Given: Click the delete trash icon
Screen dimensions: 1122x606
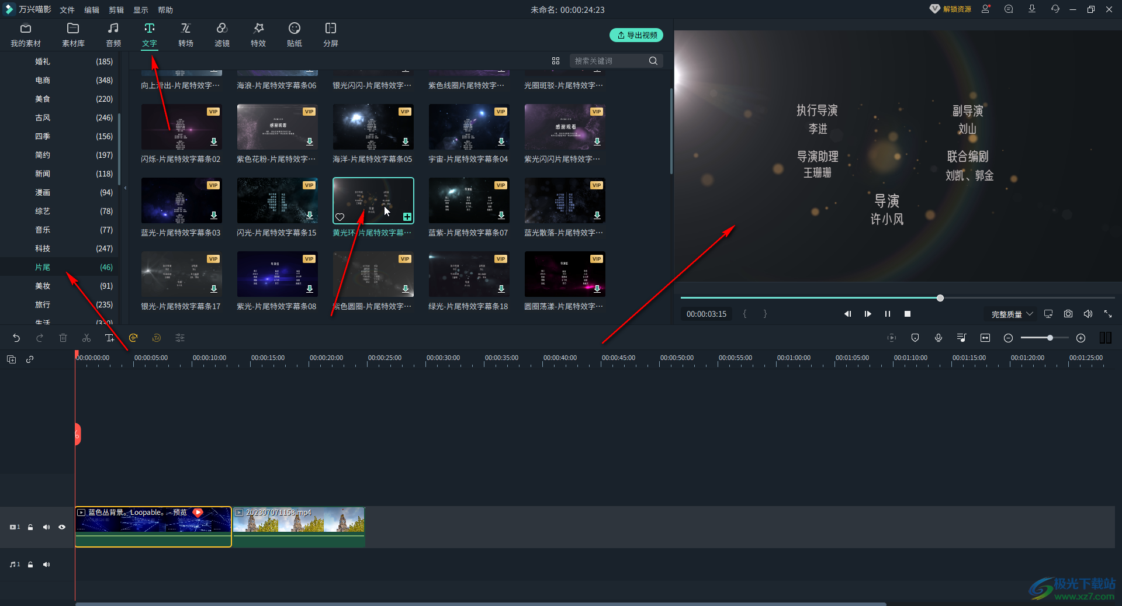Looking at the screenshot, I should (x=63, y=338).
